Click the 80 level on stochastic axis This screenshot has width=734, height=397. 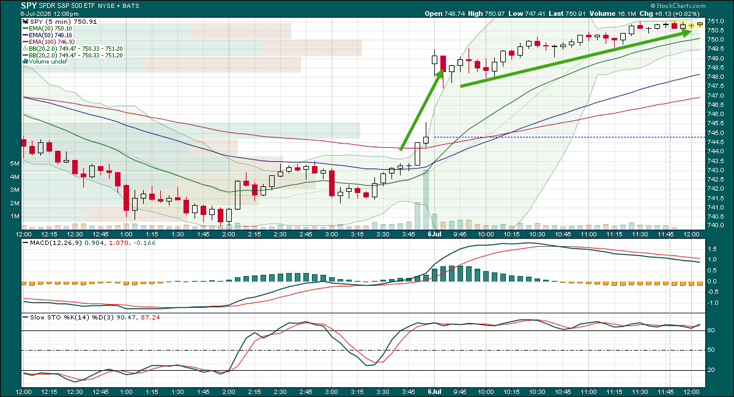point(713,330)
